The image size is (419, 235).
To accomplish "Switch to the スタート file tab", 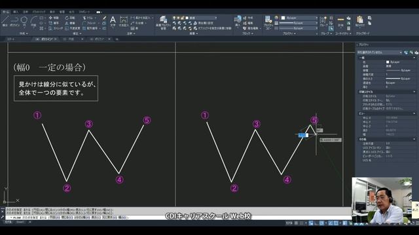I will (10, 39).
